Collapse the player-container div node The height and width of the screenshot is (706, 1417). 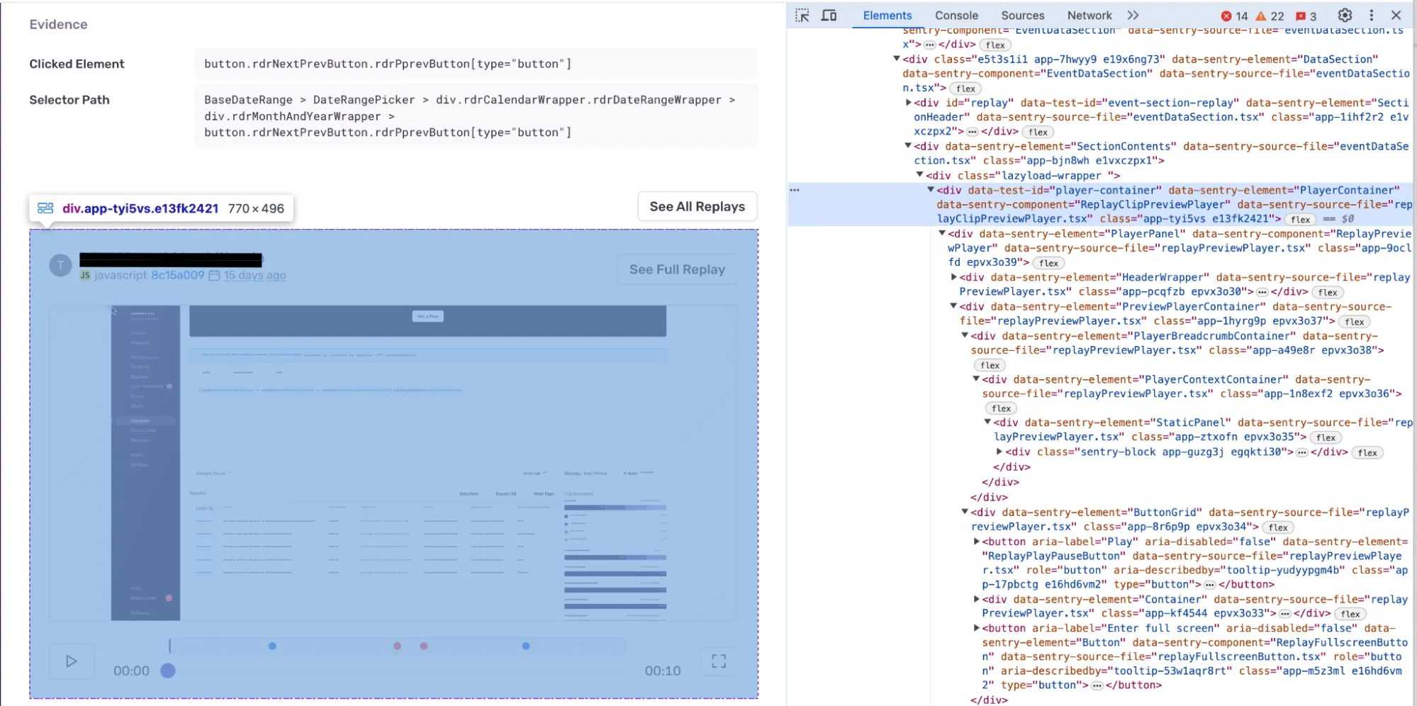pos(931,190)
